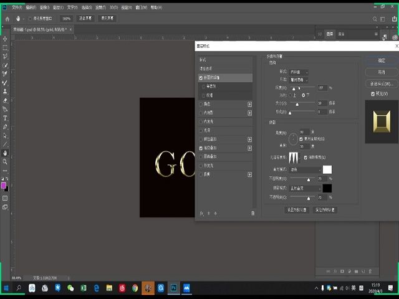Click the black shadow color swatch
Image resolution: width=399 pixels, height=299 pixels.
(x=327, y=187)
